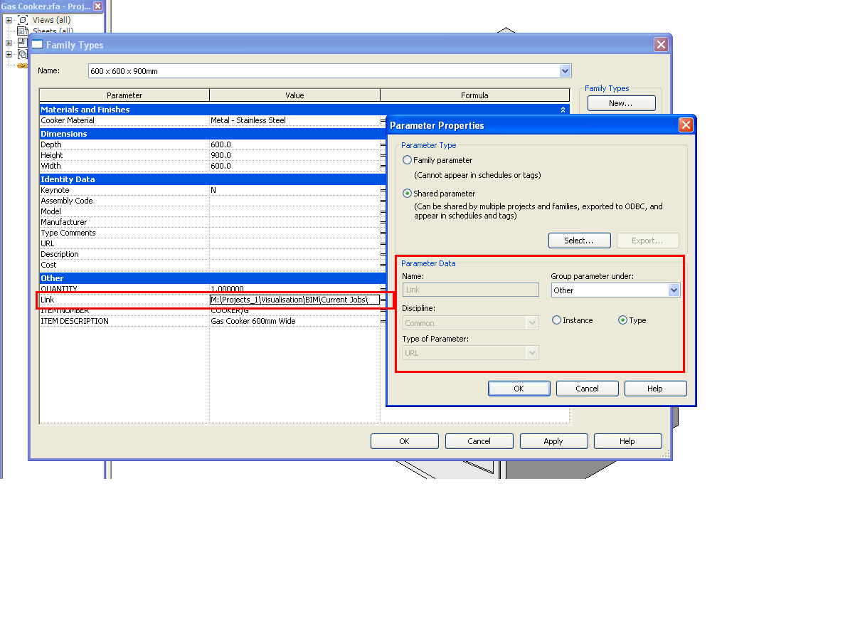Click the Keynote value N
Viewport: 860px width, 617px height.
tap(294, 190)
